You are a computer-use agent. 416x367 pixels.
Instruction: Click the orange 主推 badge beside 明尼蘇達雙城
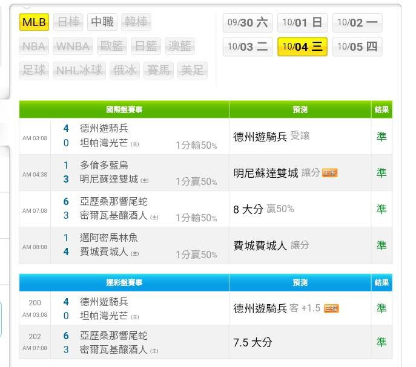pos(330,173)
